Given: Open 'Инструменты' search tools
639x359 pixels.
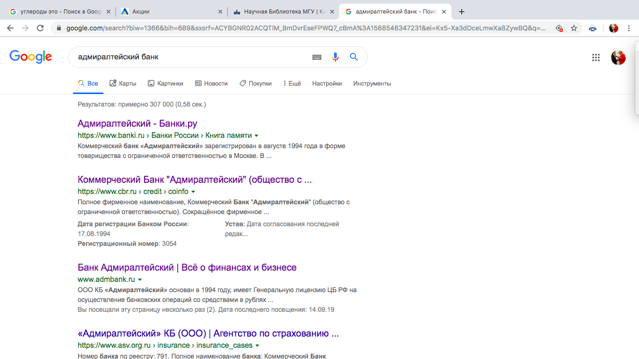Looking at the screenshot, I should (372, 83).
